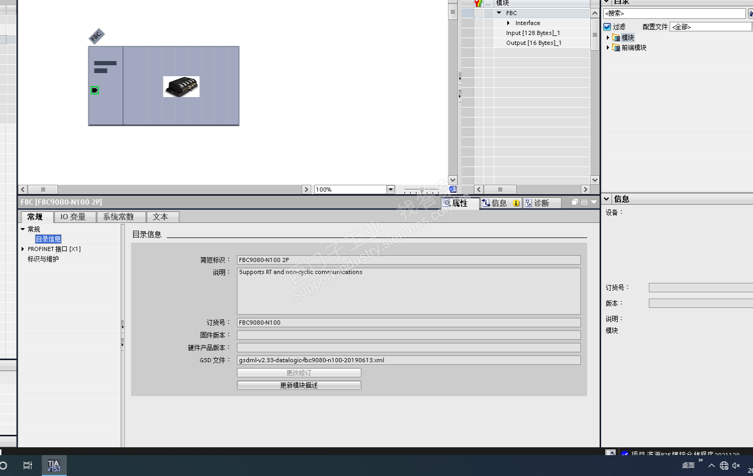Collapse the 目录 catalog pane

click(x=606, y=2)
